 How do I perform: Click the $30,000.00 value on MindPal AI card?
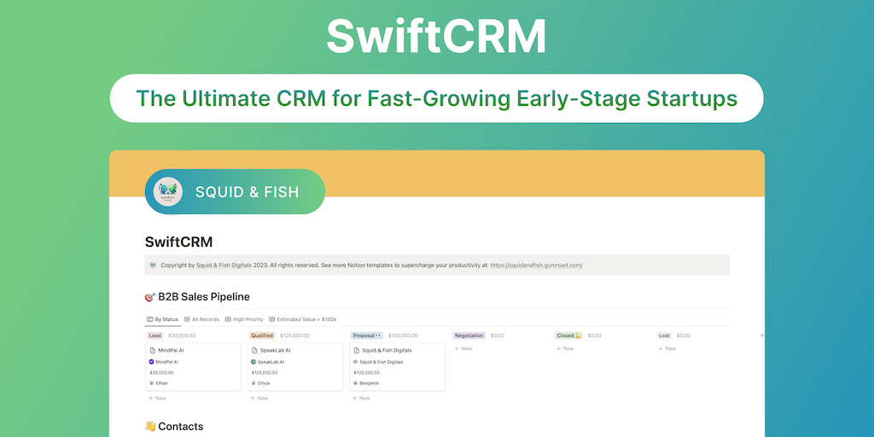tap(161, 372)
